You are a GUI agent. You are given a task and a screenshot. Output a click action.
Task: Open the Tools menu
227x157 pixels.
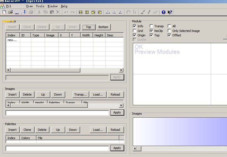pyautogui.click(x=40, y=6)
